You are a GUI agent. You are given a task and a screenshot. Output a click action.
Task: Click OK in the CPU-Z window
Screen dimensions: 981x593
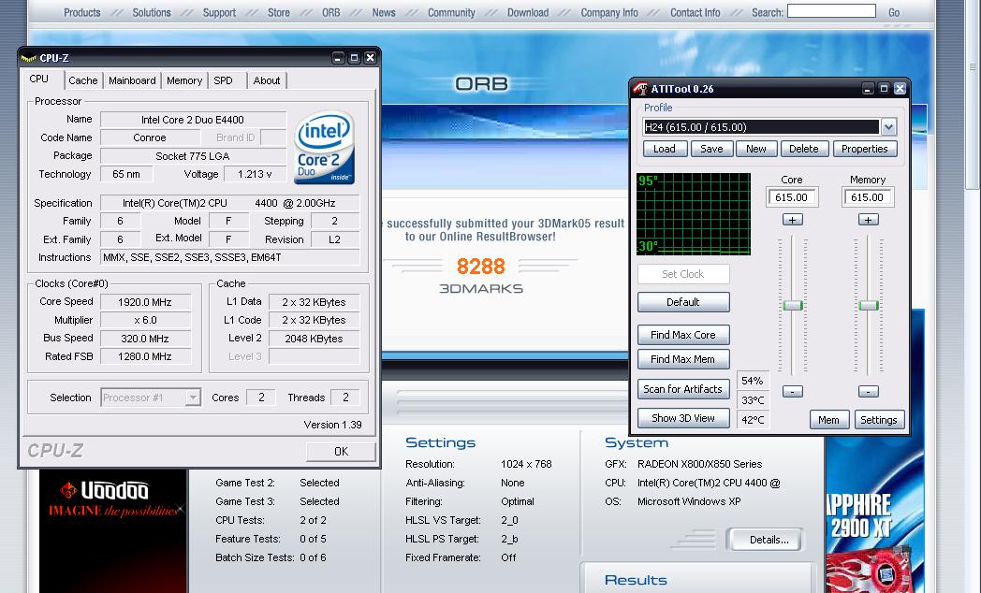pyautogui.click(x=341, y=451)
